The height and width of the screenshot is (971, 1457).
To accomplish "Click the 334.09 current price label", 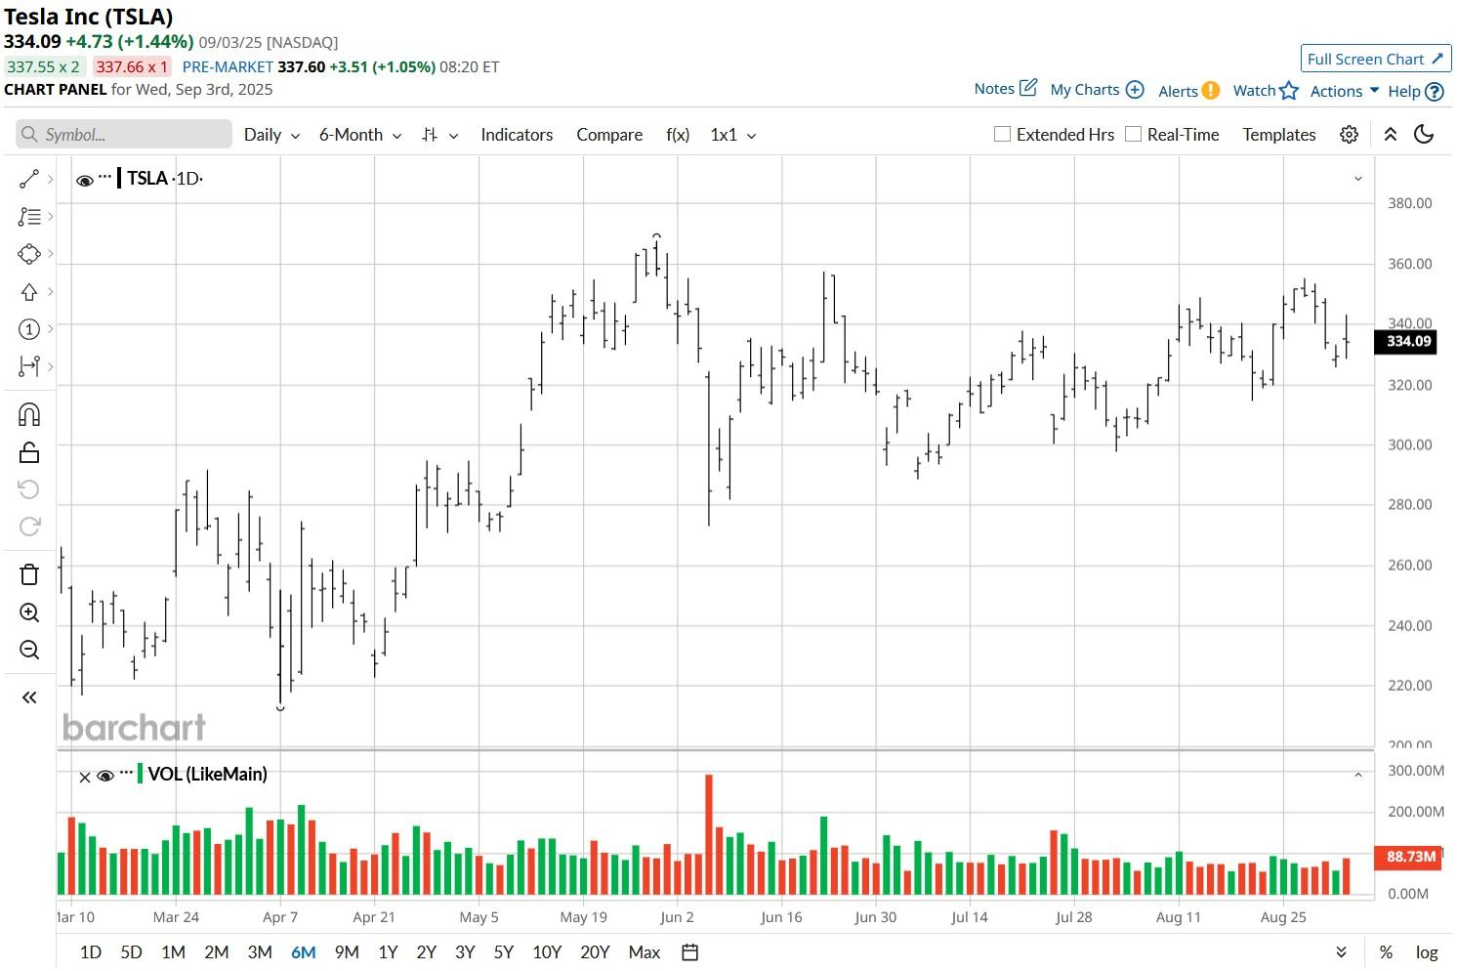I will coord(1406,341).
